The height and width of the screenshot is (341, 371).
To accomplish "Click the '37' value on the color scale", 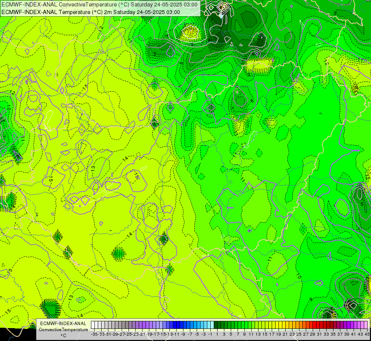I will [340, 334].
